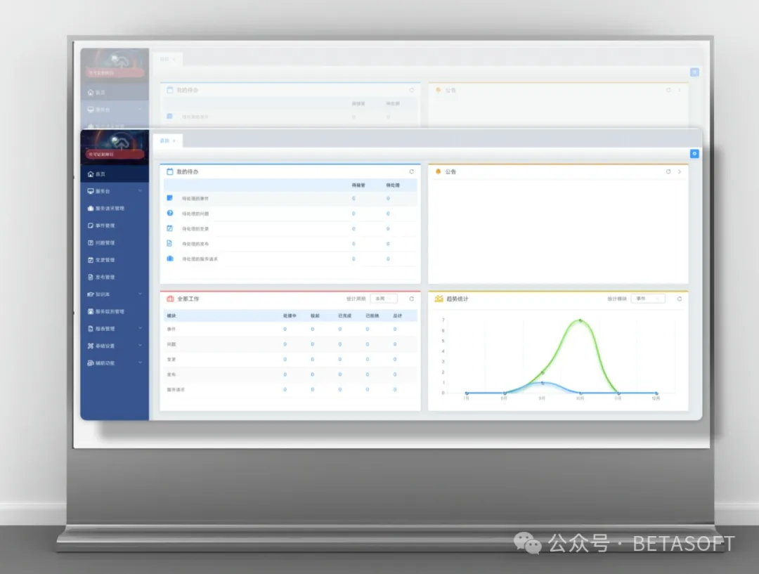
Task: Expand the 知识库 submenu chevron
Action: pos(141,294)
